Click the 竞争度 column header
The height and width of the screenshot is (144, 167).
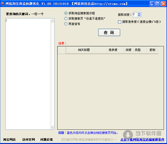tap(113, 50)
